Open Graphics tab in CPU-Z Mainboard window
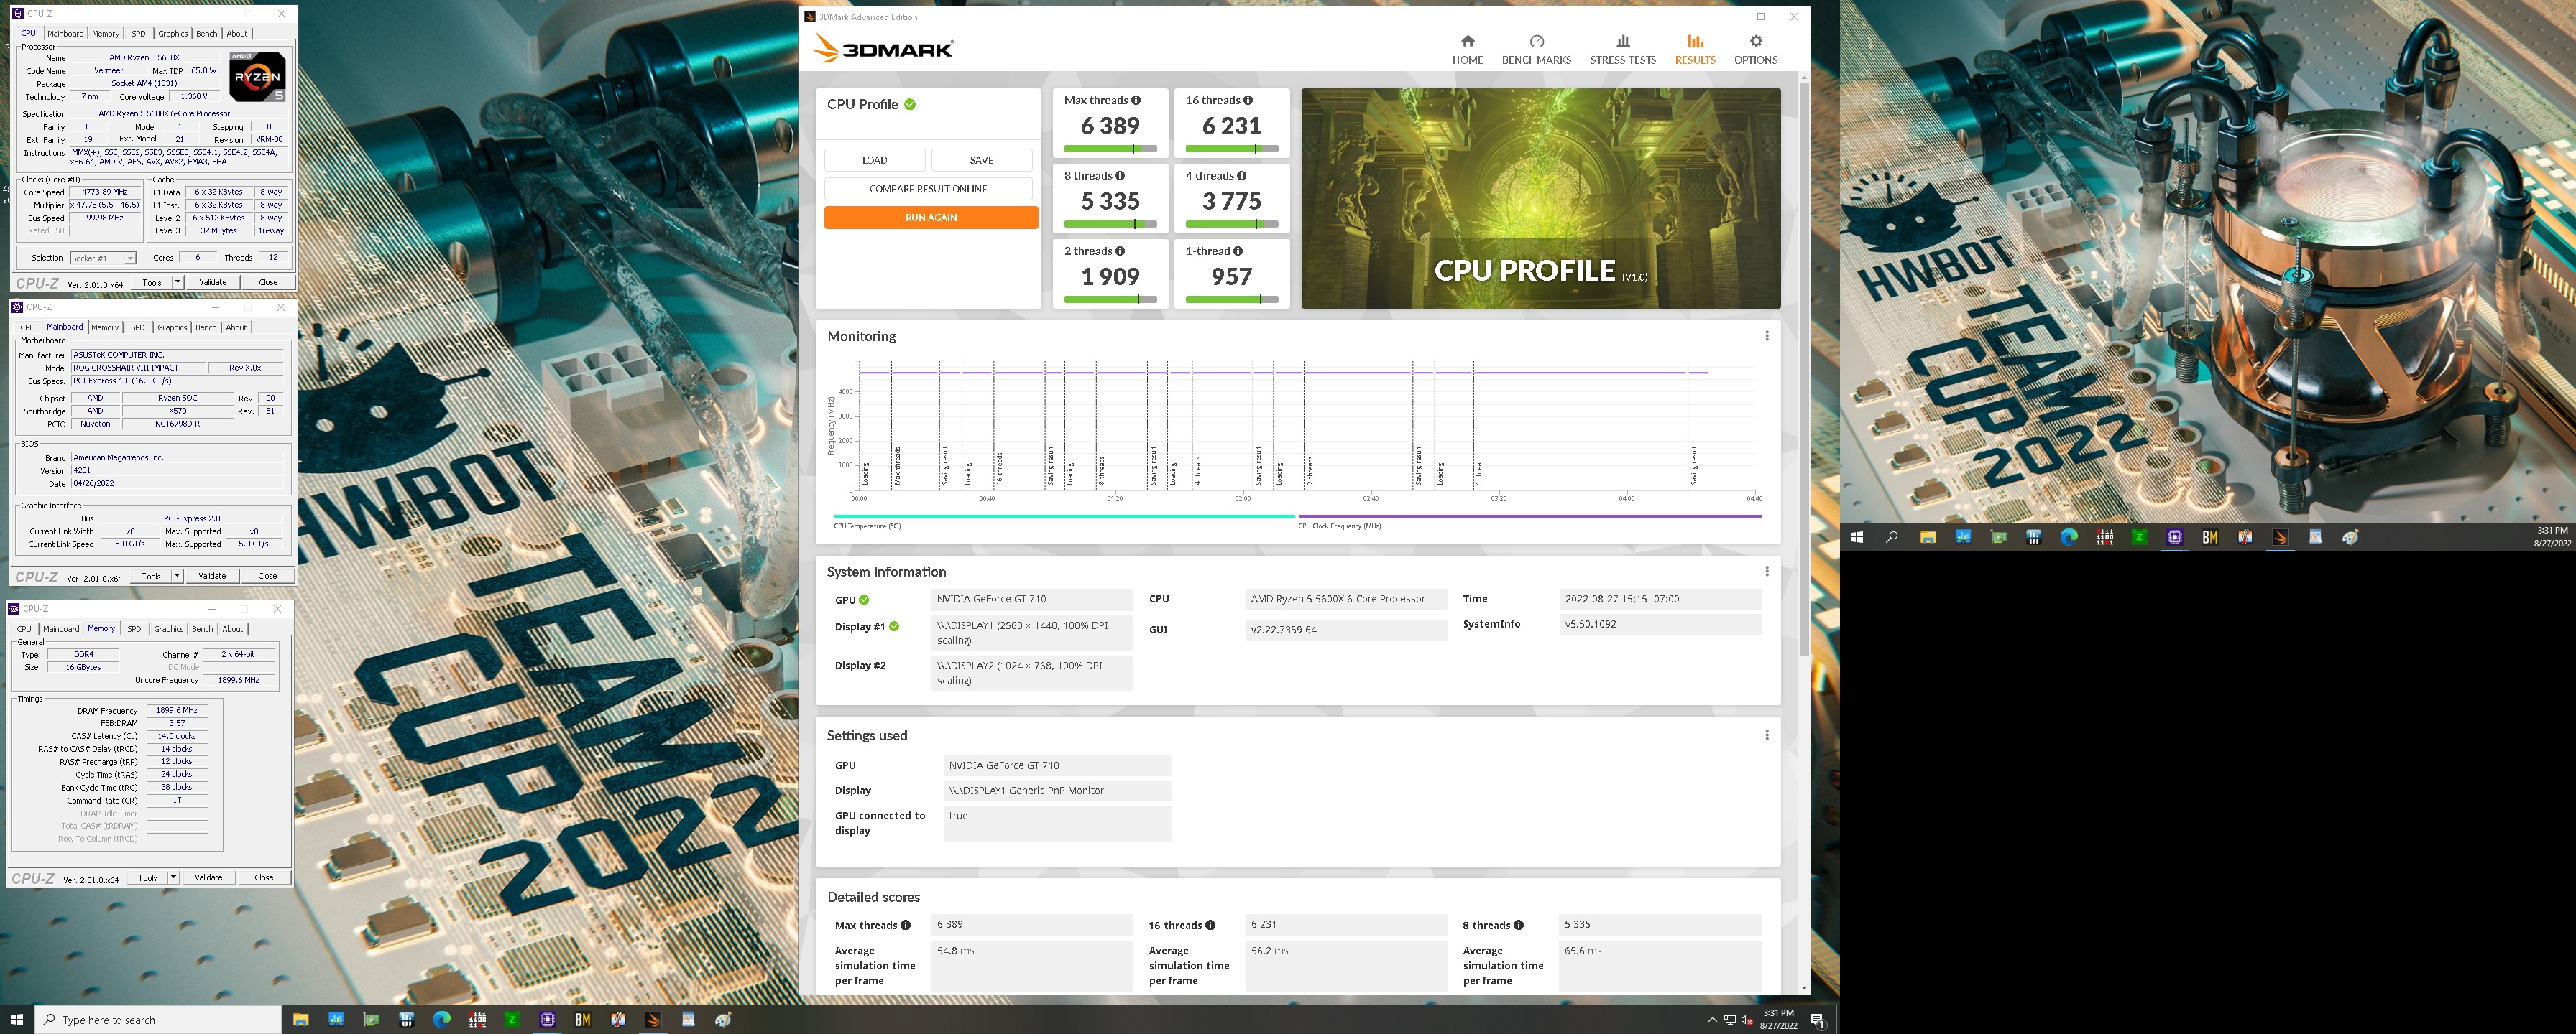Image resolution: width=2576 pixels, height=1034 pixels. point(172,327)
